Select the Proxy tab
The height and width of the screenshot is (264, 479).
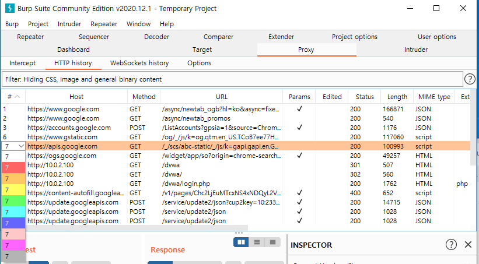click(x=306, y=50)
